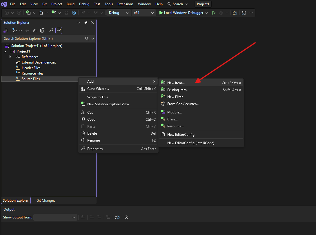Screen dimensions: 316x235
Task: Choose New Item... from Add submenu
Action: 201,83
